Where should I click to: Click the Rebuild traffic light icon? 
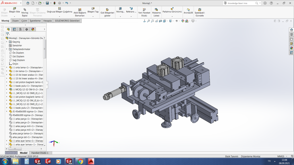click(x=55, y=3)
